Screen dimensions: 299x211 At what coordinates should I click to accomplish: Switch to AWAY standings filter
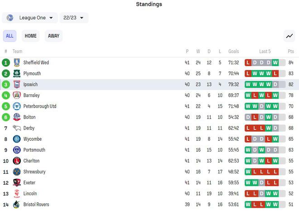pyautogui.click(x=53, y=36)
